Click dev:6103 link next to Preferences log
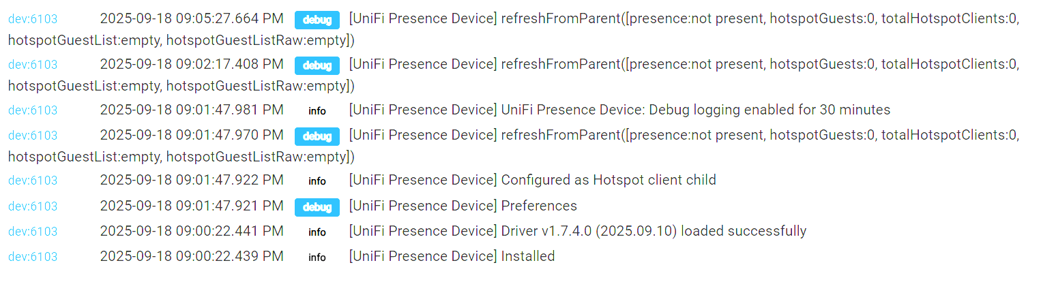 pyautogui.click(x=33, y=206)
